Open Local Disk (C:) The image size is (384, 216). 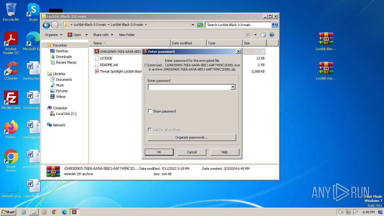[66, 114]
